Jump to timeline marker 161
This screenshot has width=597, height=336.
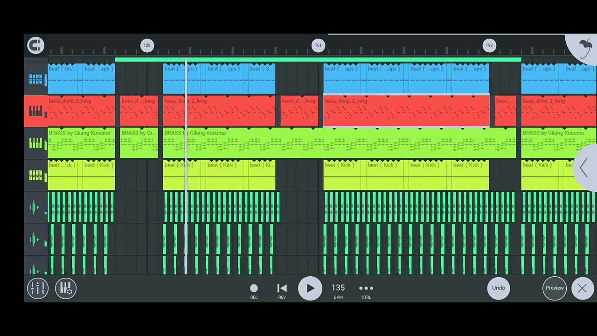pyautogui.click(x=318, y=45)
